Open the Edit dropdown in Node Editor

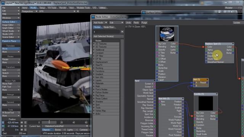[116, 23]
